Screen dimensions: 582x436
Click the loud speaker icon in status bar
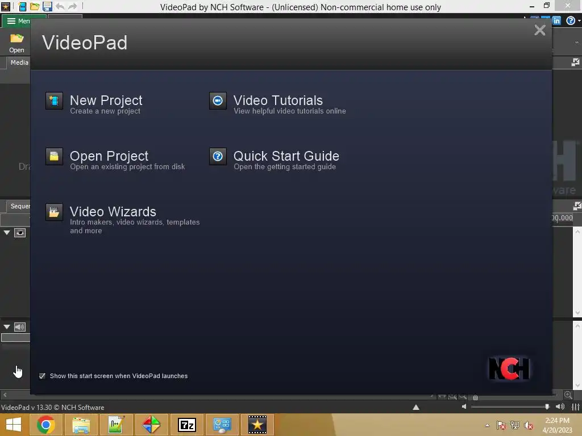[560, 406]
